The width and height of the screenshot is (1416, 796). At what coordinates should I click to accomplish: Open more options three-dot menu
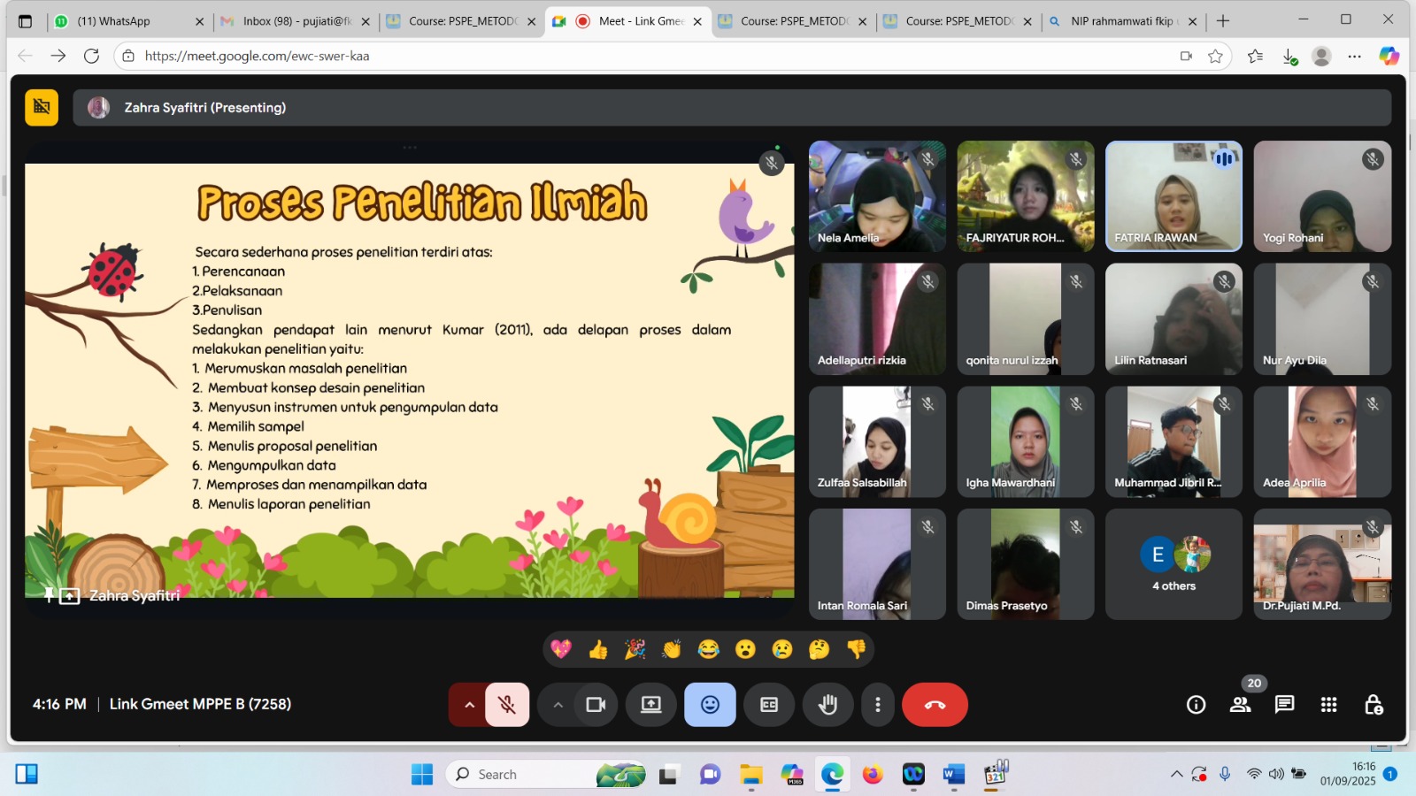(877, 705)
